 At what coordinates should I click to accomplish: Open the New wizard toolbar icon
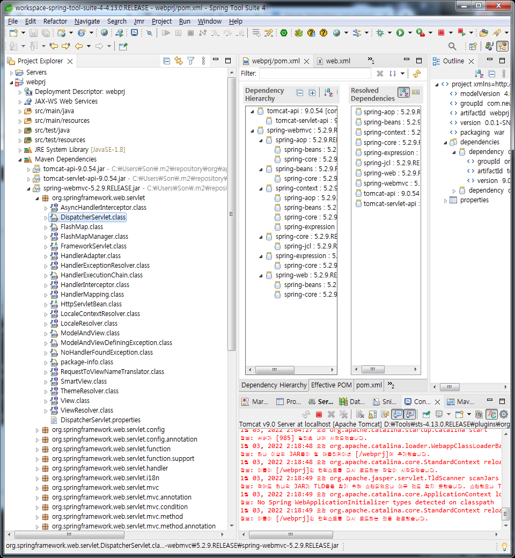[13, 33]
